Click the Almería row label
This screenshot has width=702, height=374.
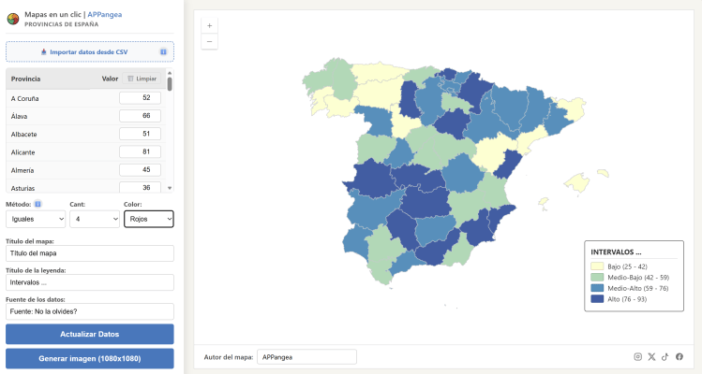(x=22, y=170)
